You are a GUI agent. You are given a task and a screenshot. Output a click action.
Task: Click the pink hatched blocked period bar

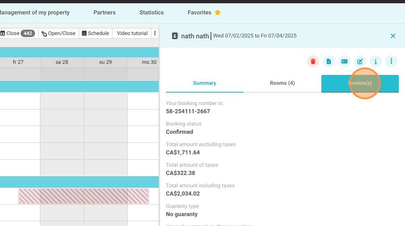click(83, 196)
